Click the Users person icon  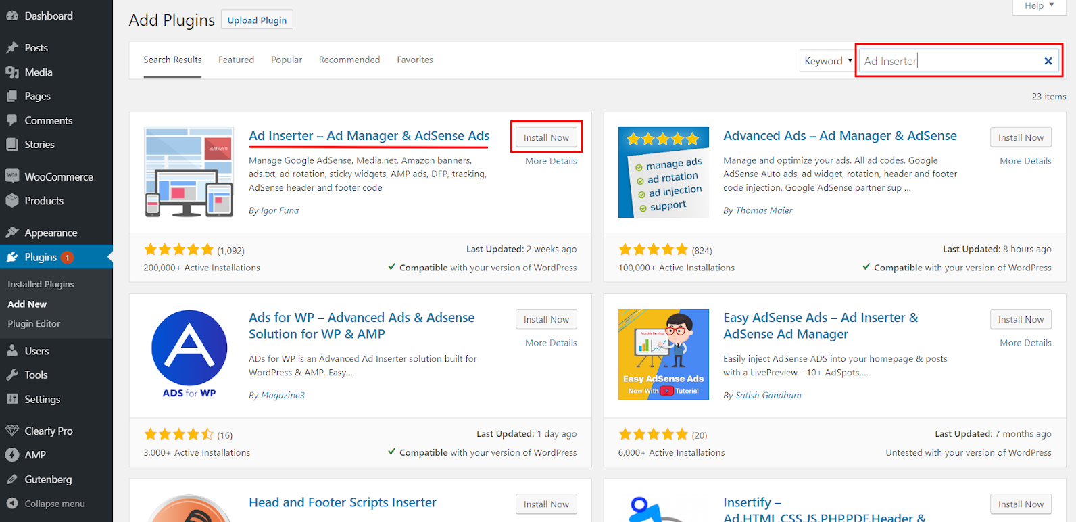tap(12, 350)
